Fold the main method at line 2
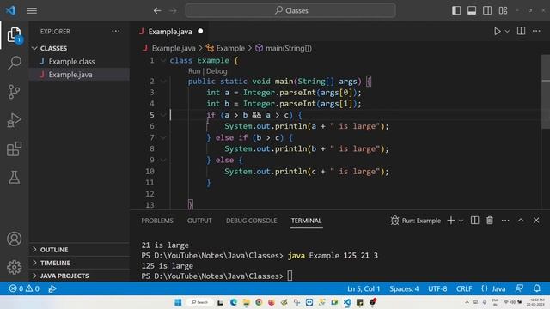 [163, 82]
